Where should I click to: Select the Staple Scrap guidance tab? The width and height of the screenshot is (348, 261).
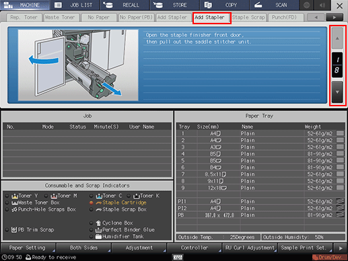coord(248,17)
